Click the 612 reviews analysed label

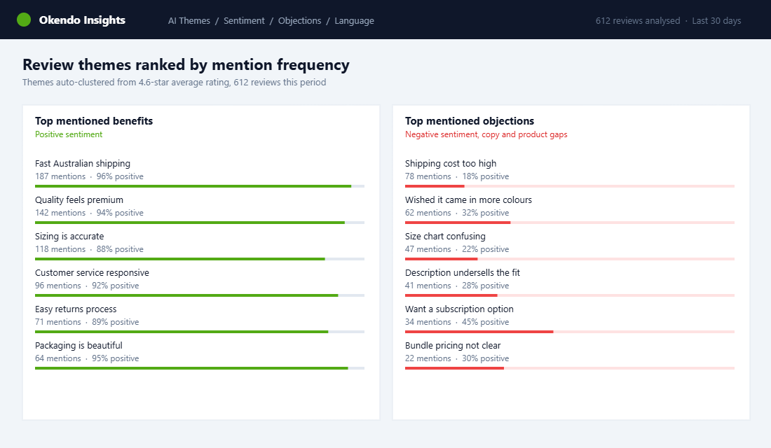click(x=638, y=20)
